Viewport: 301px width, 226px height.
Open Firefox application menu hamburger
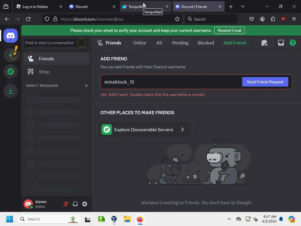[x=294, y=19]
